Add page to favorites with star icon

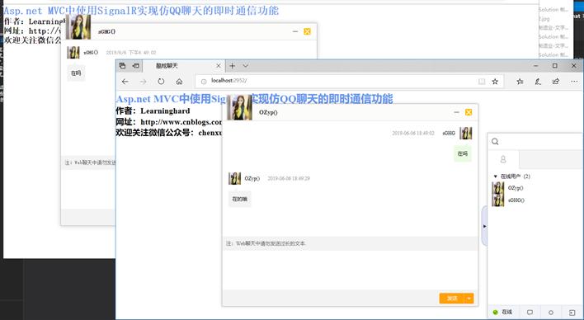pos(495,81)
